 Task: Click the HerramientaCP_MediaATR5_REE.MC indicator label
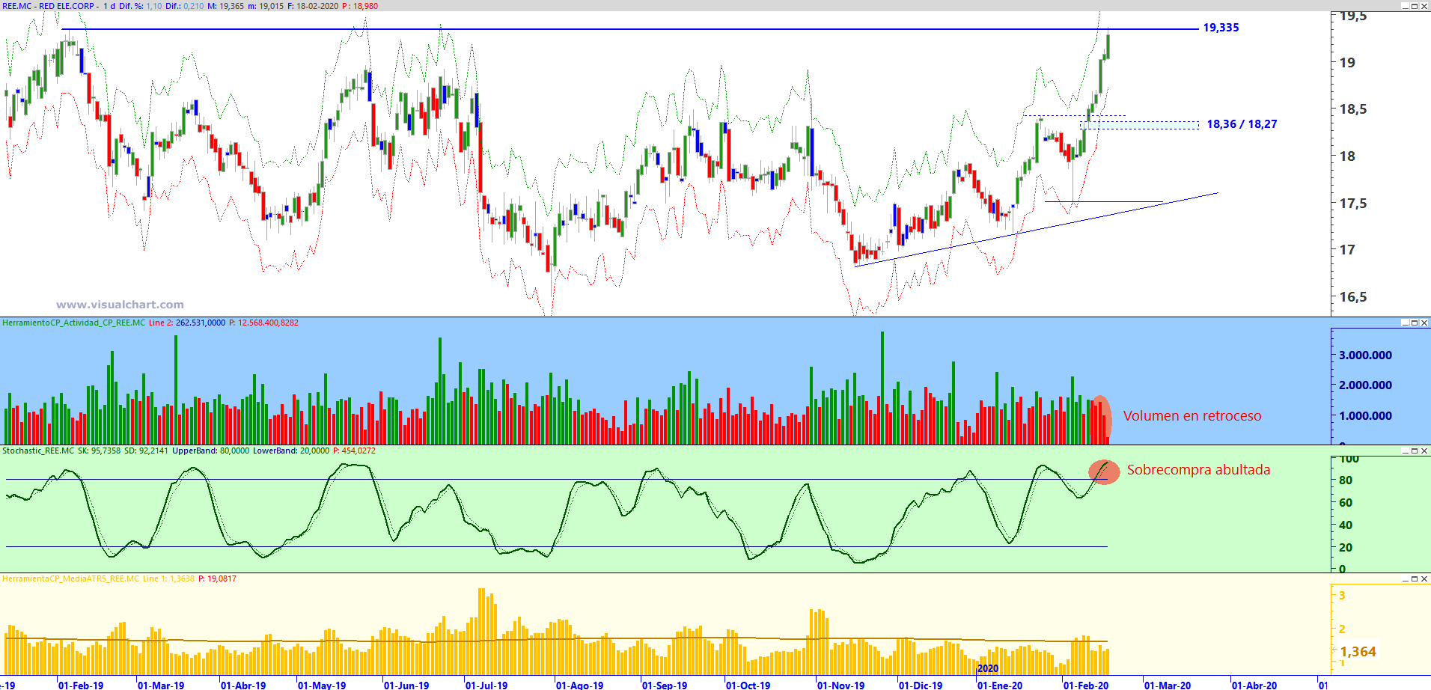tap(70, 578)
